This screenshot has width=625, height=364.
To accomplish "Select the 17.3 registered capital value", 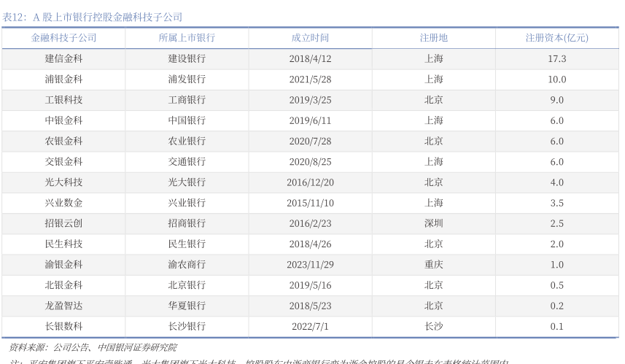I will point(556,58).
